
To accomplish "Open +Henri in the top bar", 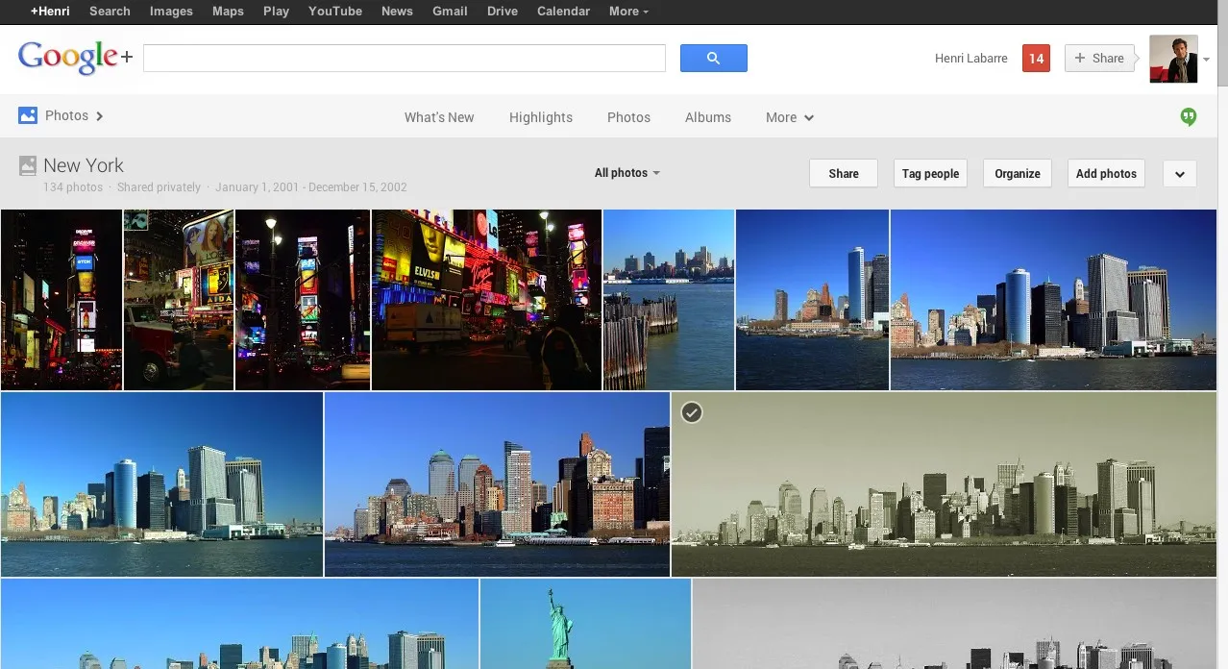I will [x=50, y=12].
